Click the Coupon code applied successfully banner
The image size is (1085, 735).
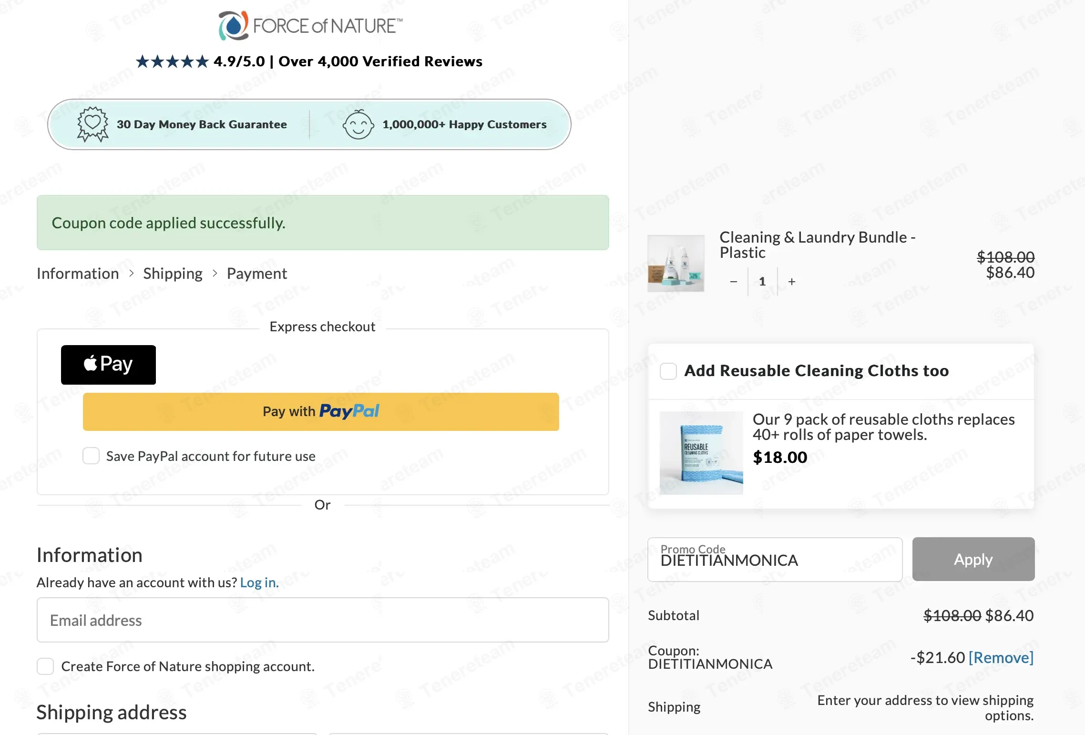(323, 223)
